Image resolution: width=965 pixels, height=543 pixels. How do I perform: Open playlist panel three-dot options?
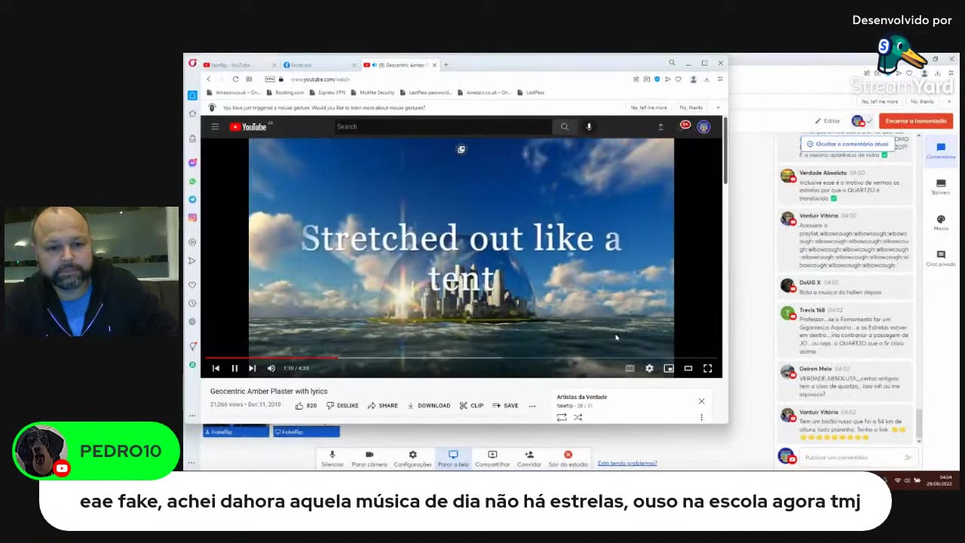tap(701, 417)
